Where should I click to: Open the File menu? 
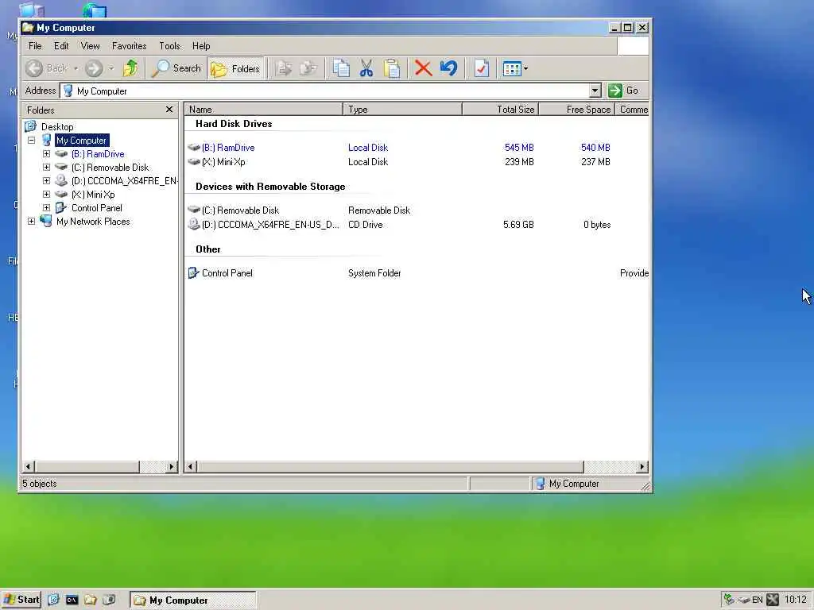tap(35, 46)
